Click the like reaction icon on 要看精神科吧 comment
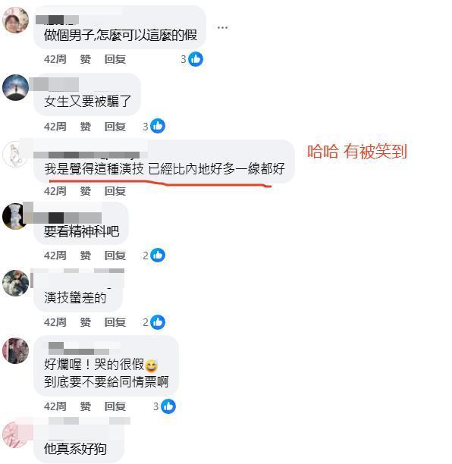This screenshot has width=452, height=464. pyautogui.click(x=158, y=255)
